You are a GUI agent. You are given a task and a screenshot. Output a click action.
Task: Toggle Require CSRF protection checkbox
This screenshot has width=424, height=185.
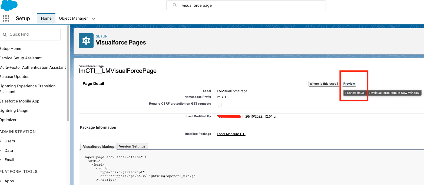(220, 105)
